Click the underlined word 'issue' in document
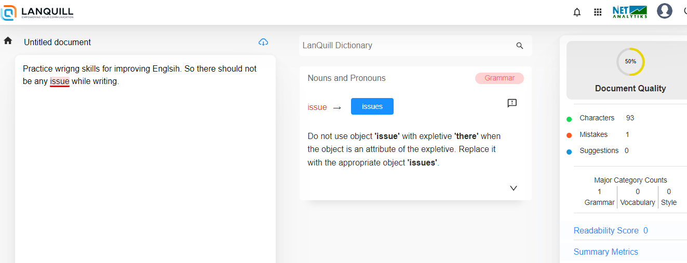Image resolution: width=687 pixels, height=263 pixels. [x=60, y=81]
